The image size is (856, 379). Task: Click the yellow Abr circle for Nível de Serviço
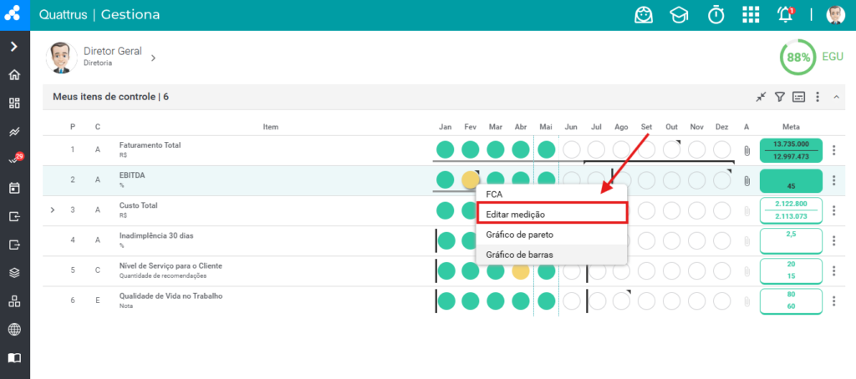[520, 270]
